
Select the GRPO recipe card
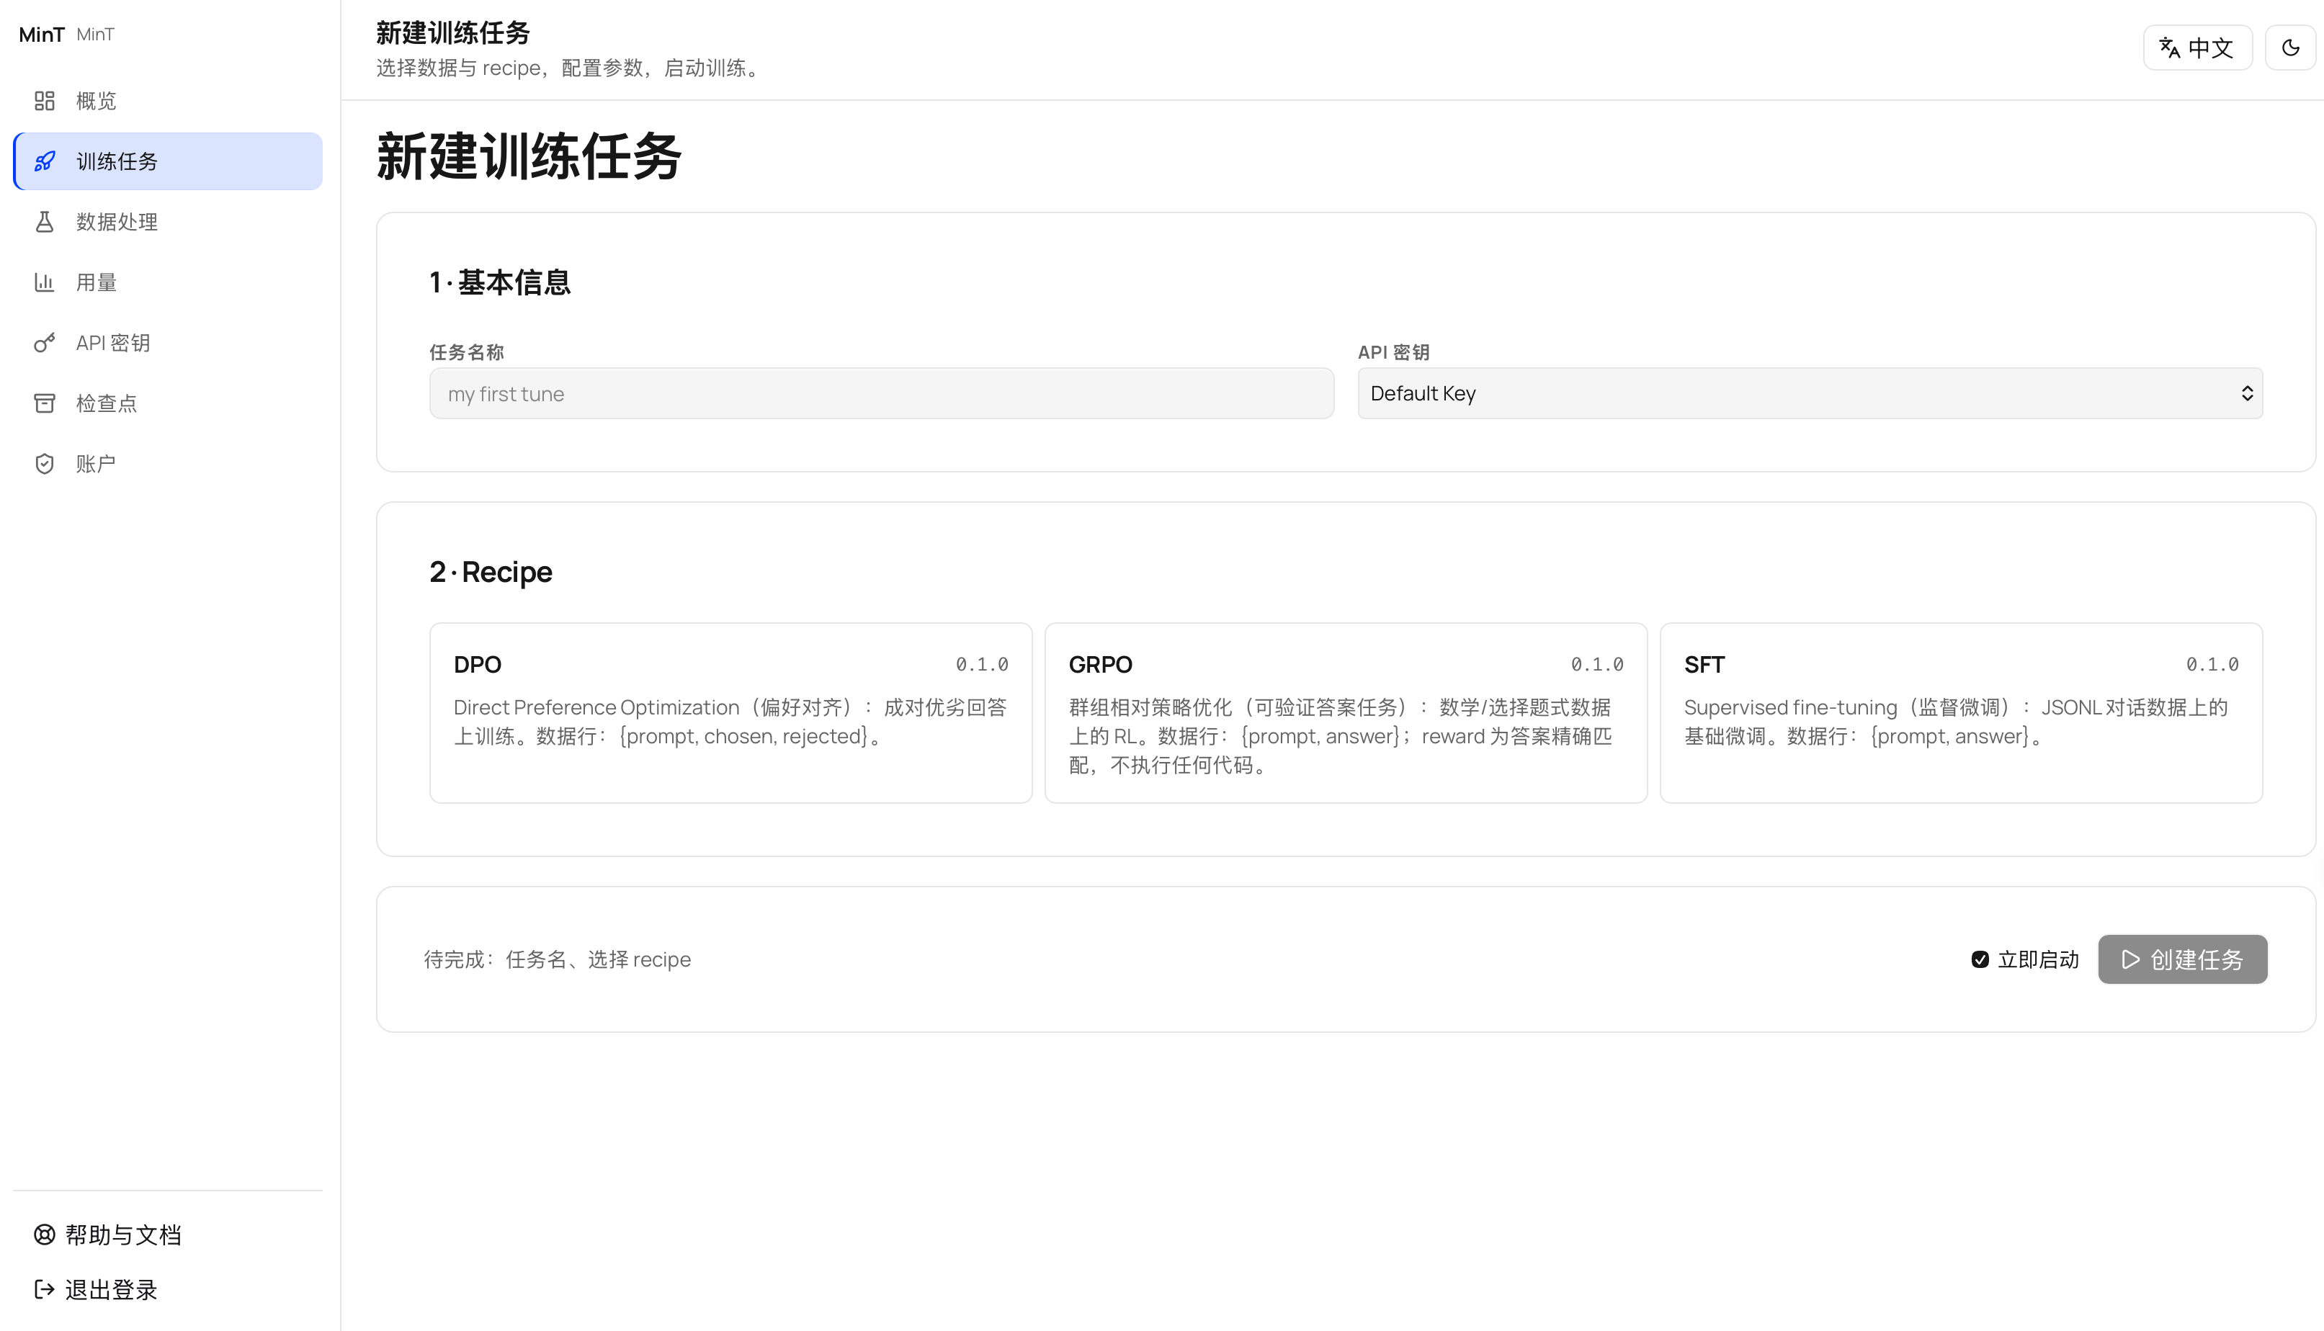pyautogui.click(x=1346, y=713)
